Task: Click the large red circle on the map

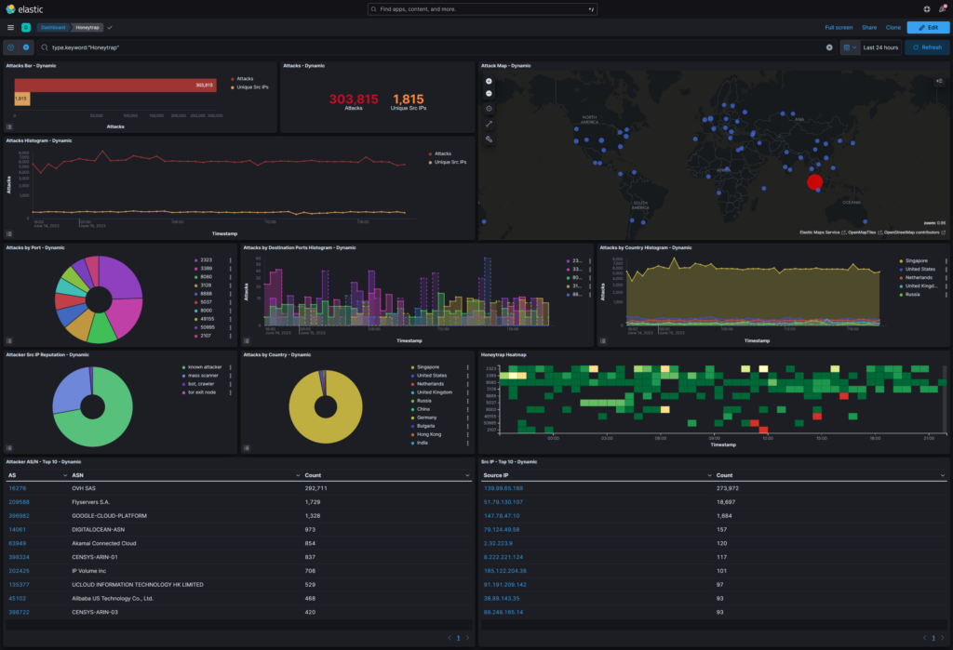Action: point(814,181)
